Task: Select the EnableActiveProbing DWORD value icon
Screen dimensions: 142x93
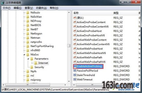Action: [x=75, y=66]
